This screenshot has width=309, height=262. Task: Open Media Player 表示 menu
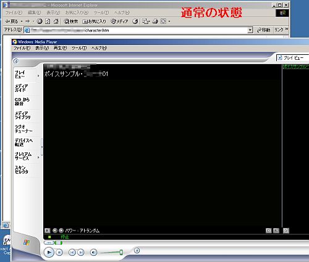pos(42,48)
